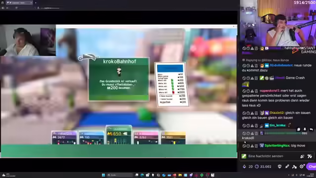Open the emote picker in chat input

pyautogui.click(x=302, y=156)
